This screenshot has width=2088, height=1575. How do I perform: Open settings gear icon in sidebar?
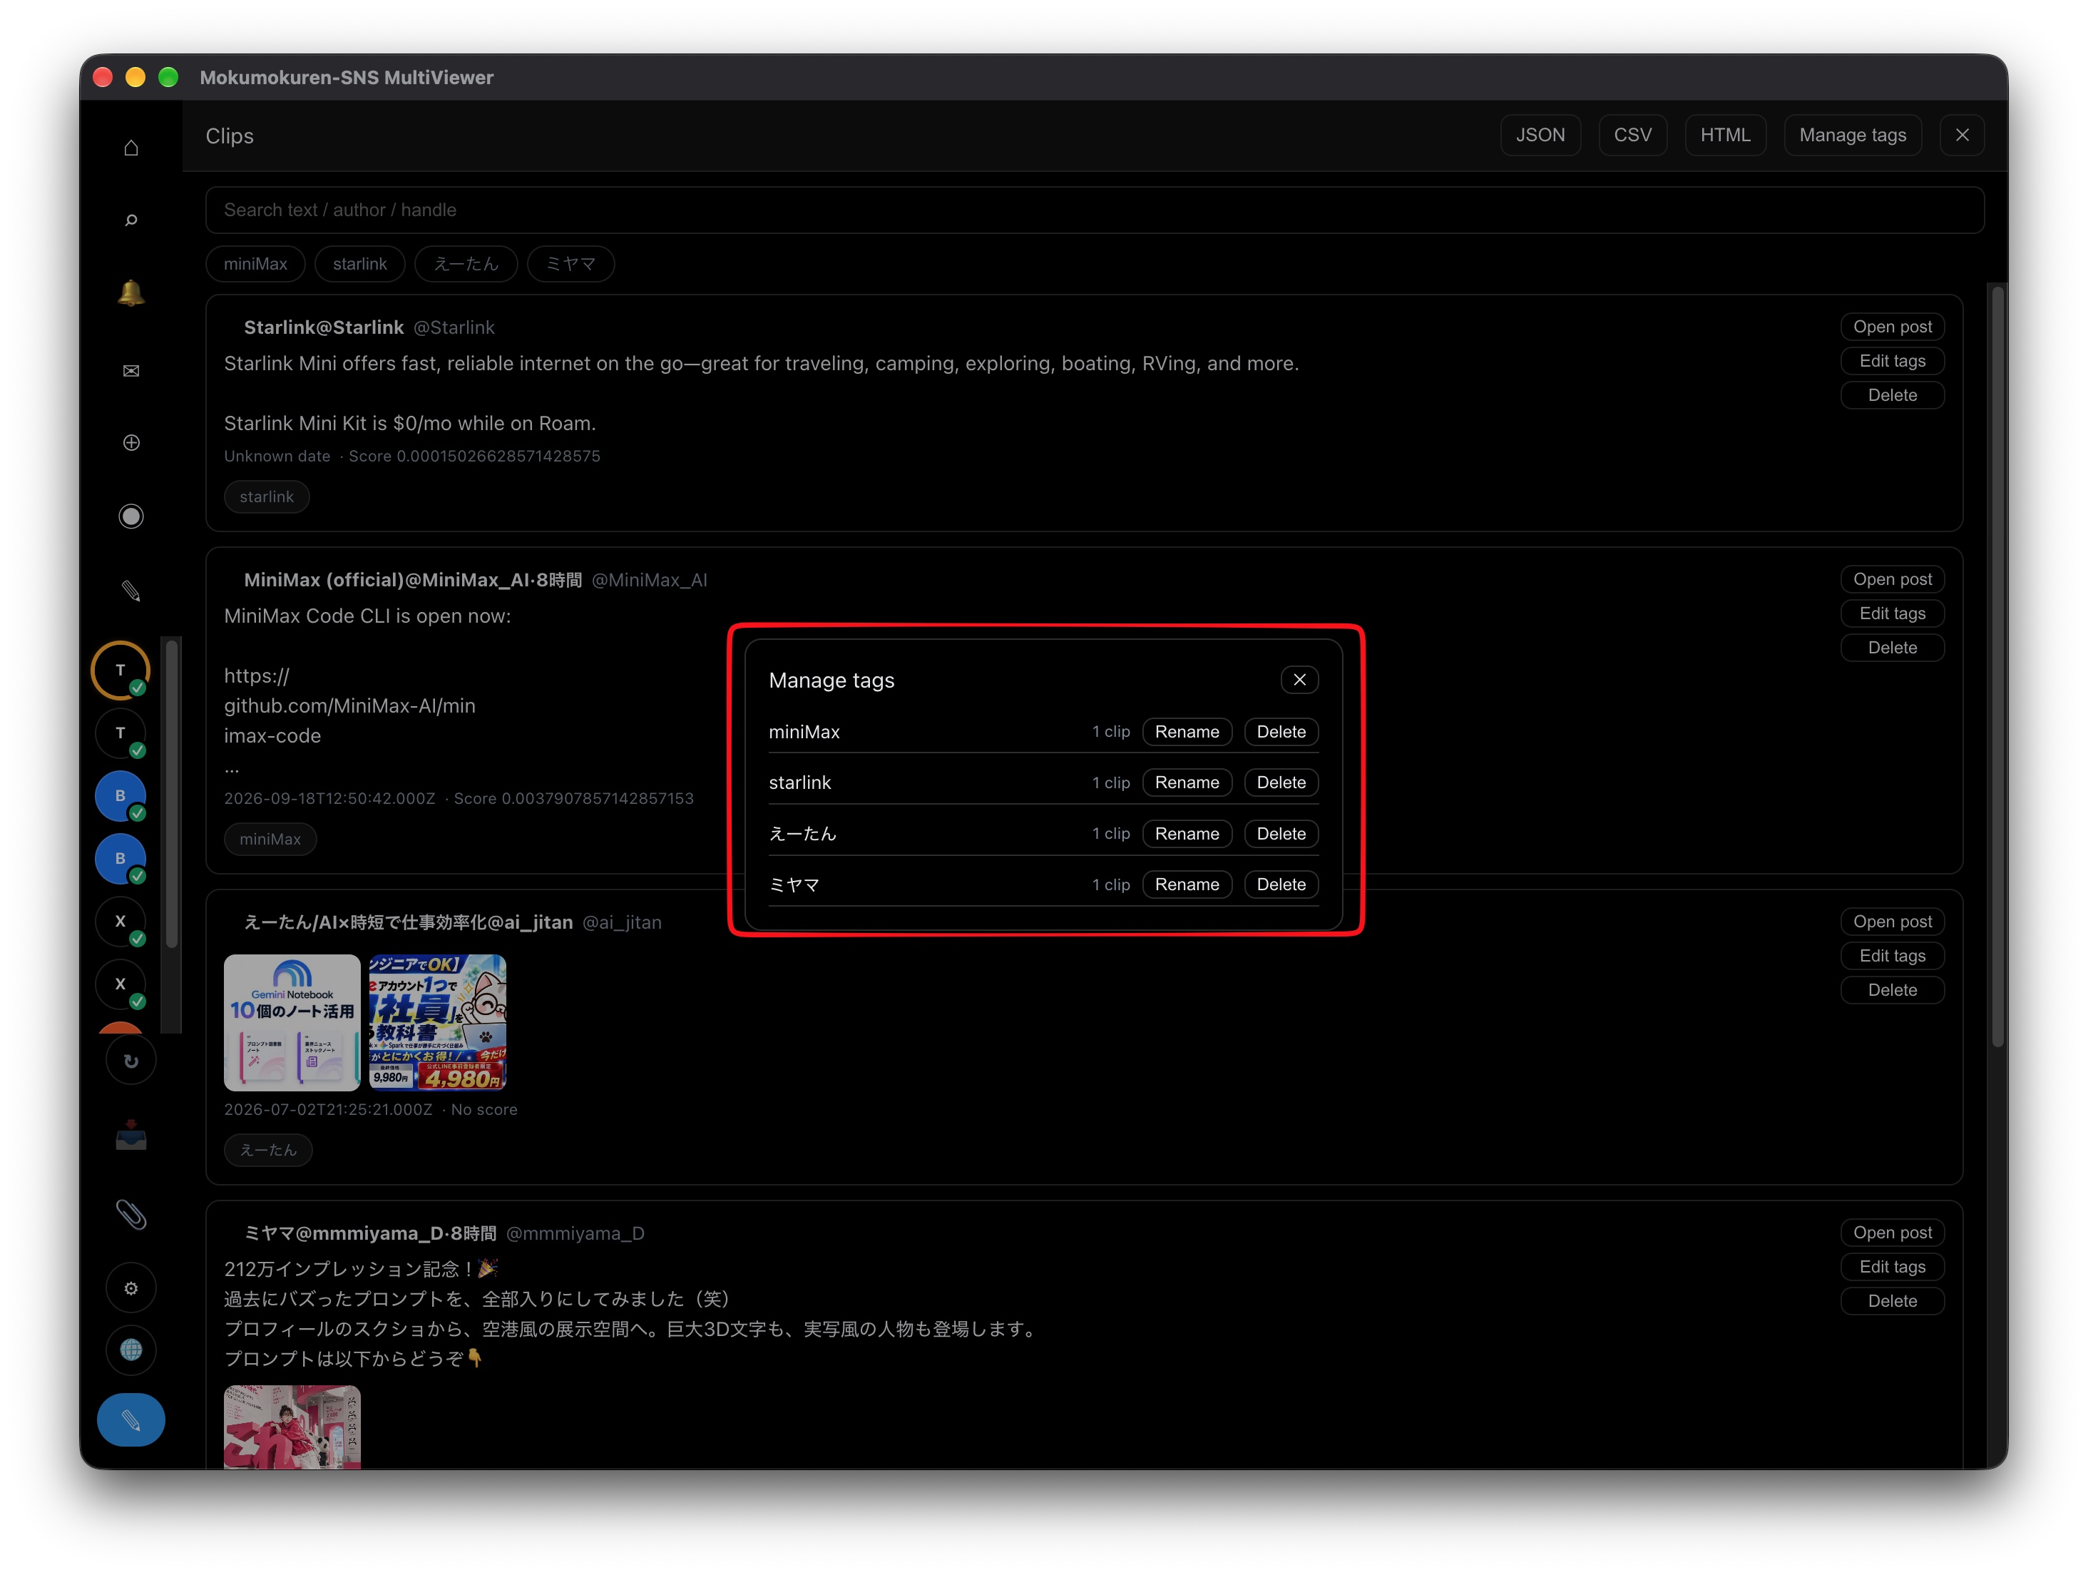click(131, 1288)
